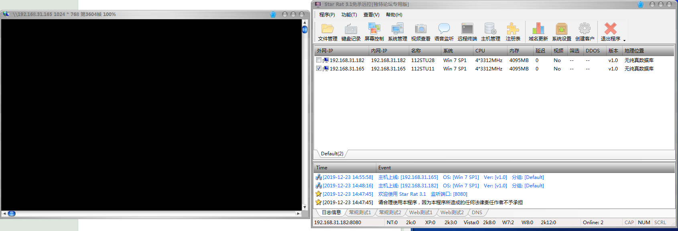Switch to the 日志信息 tab

point(331,213)
